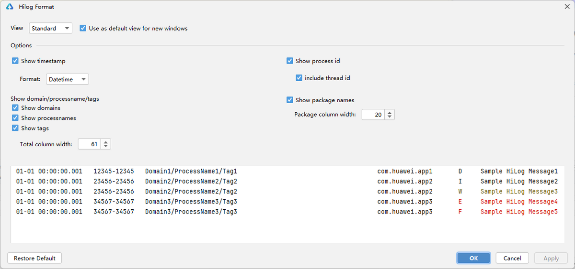The image size is (575, 269).
Task: Toggle the include thread id checkbox
Action: pos(299,78)
